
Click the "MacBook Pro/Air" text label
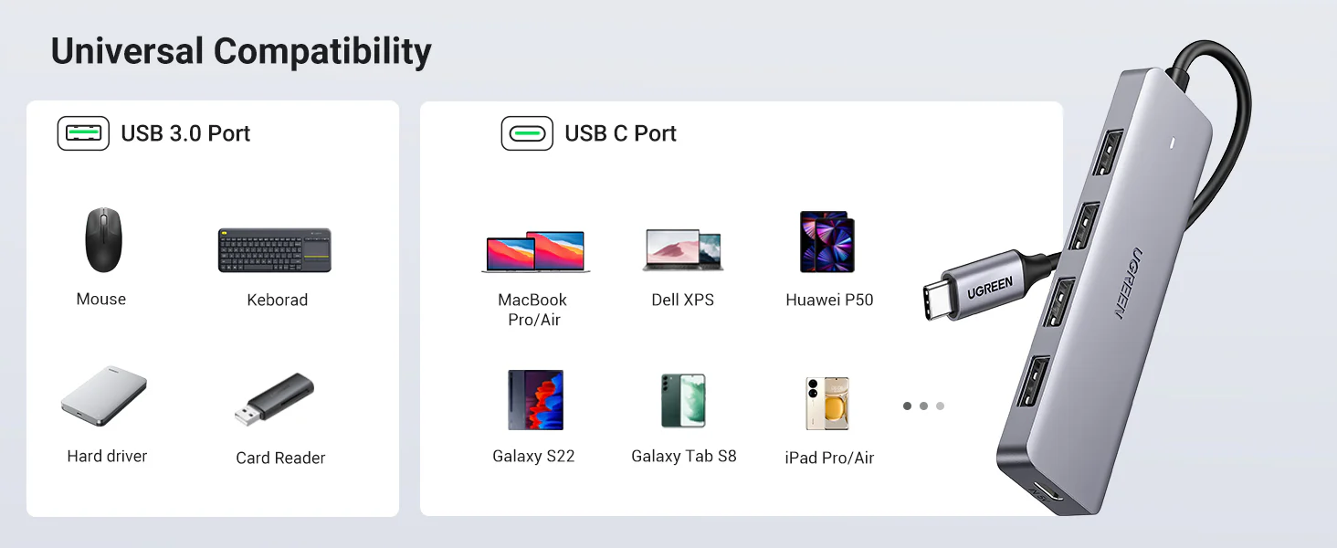pos(533,310)
